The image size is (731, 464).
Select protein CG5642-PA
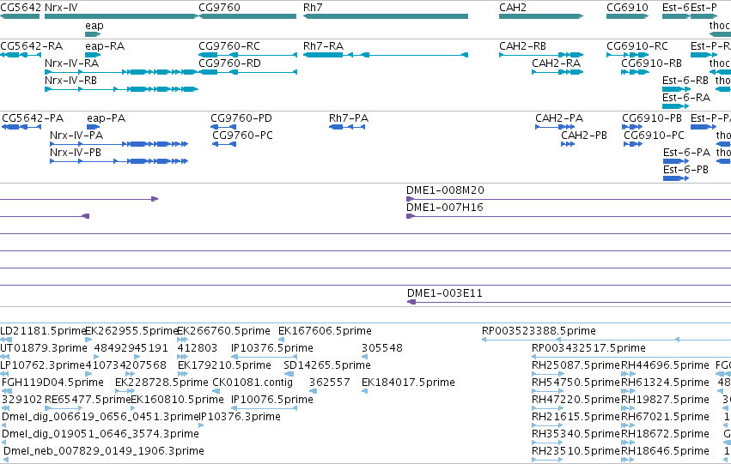pyautogui.click(x=33, y=118)
